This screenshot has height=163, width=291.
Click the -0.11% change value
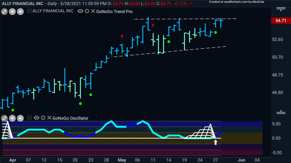[x=180, y=3]
